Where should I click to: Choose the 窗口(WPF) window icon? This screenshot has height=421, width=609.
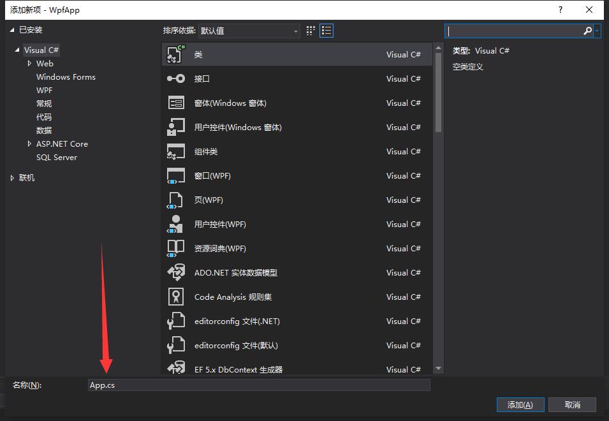pyautogui.click(x=176, y=176)
